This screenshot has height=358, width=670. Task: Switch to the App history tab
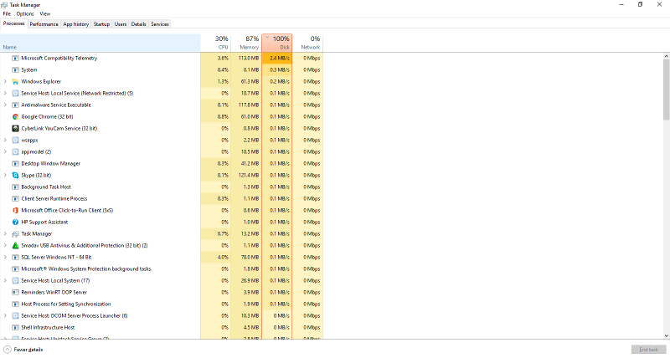[x=75, y=24]
